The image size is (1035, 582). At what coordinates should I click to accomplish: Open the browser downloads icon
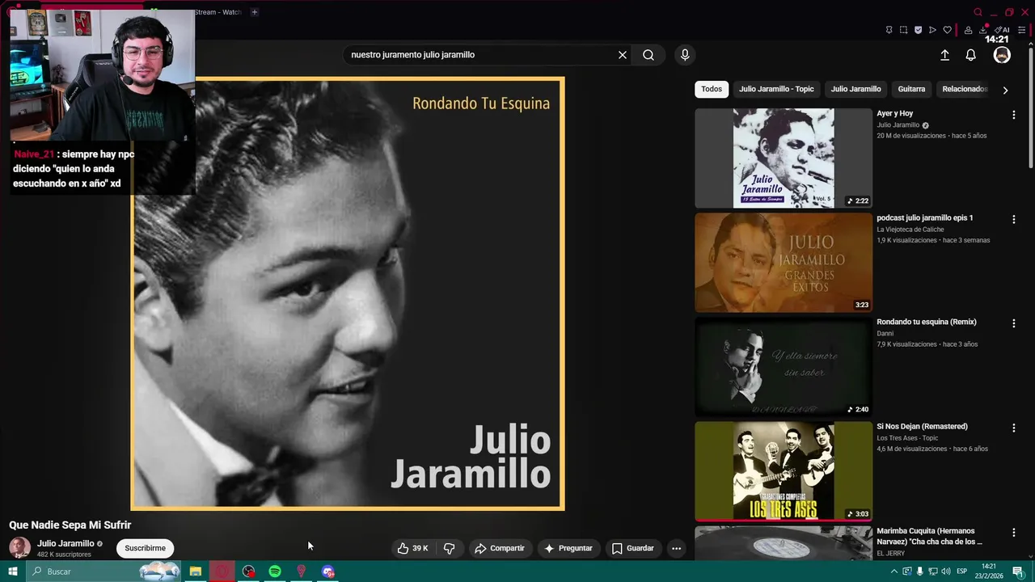[x=982, y=30]
